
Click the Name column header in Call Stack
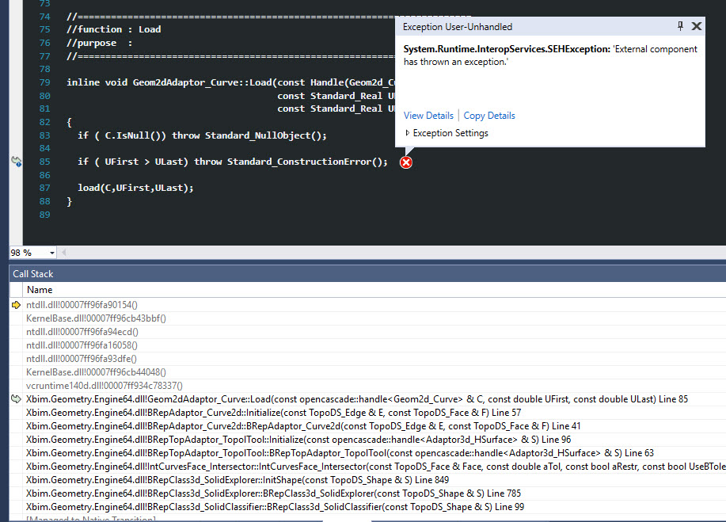pos(39,289)
